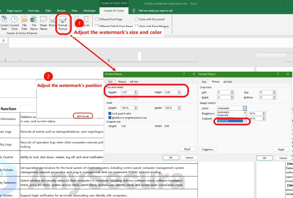Screen dimensions: 293x198
Task: Switch to Picture tab in Size-tab dialog
Action: point(122,82)
